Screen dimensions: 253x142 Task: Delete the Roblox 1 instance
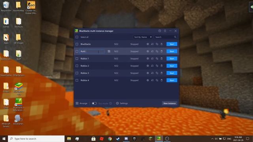pyautogui.click(x=162, y=59)
